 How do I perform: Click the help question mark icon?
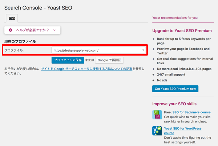pos(11,30)
